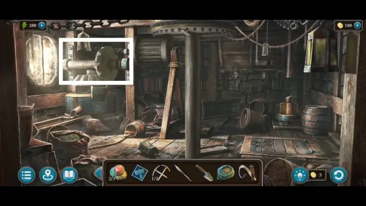The height and width of the screenshot is (206, 366).
Task: Use the lightbulb hint button
Action: [x=300, y=175]
